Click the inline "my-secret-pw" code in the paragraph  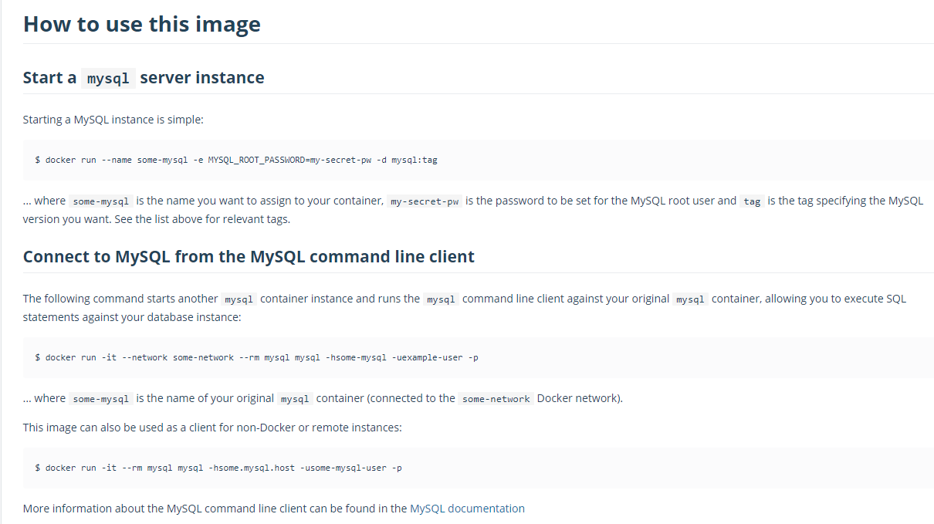coord(425,201)
